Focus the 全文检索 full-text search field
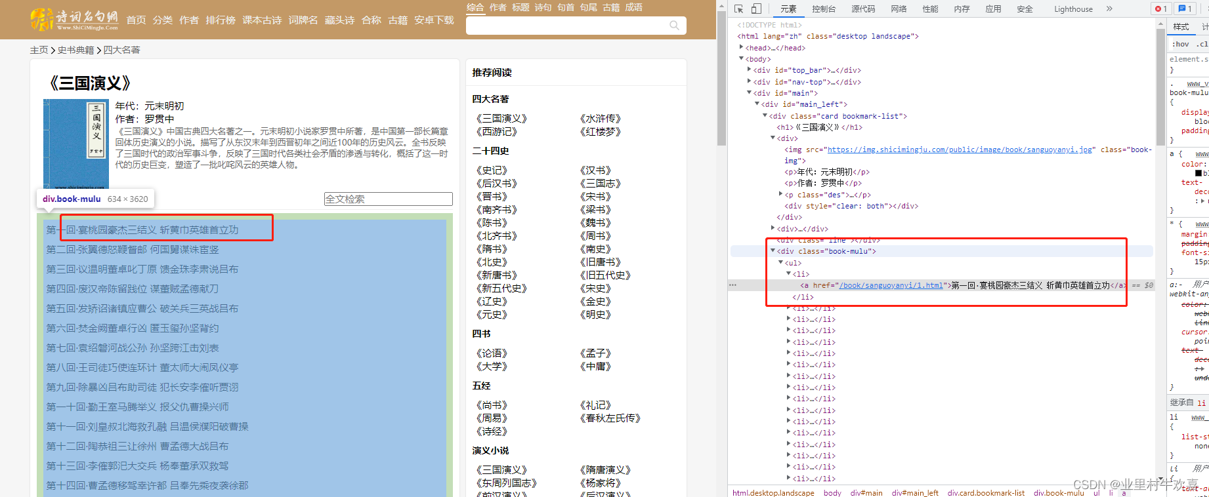The height and width of the screenshot is (497, 1209). pyautogui.click(x=389, y=199)
